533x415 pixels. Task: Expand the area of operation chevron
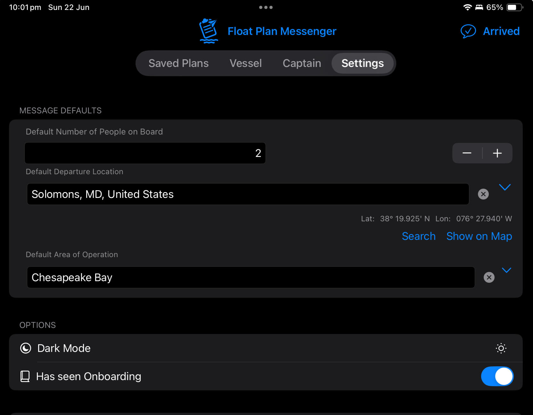pos(506,270)
